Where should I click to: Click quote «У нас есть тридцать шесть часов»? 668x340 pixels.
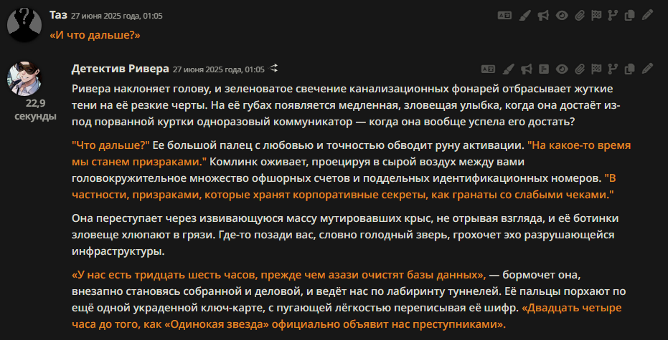pos(279,275)
